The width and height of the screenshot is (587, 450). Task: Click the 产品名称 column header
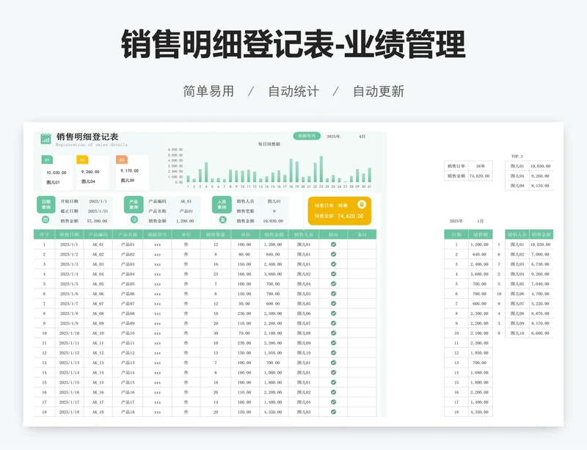[x=128, y=235]
